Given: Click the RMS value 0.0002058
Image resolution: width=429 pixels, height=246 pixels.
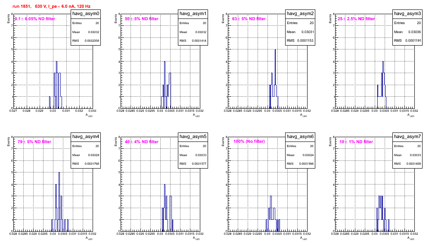Looking at the screenshot, I should 92,41.
